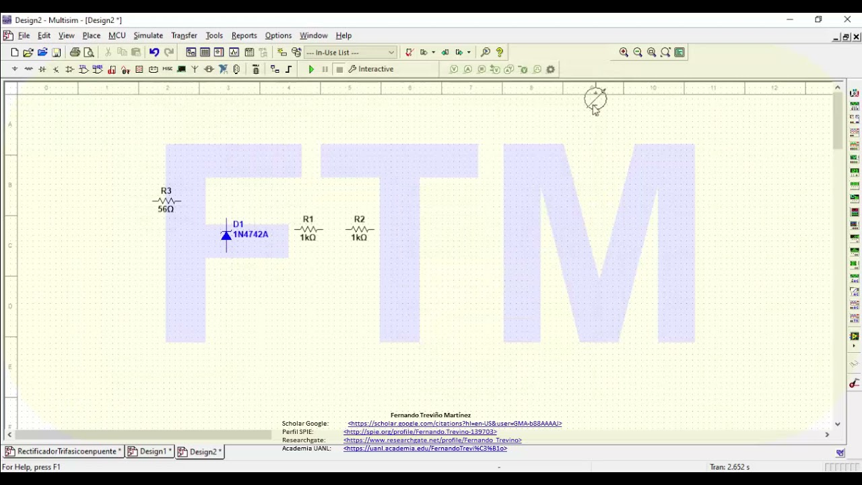Screen dimensions: 862x485
Task: Open the Place menu
Action: (92, 36)
